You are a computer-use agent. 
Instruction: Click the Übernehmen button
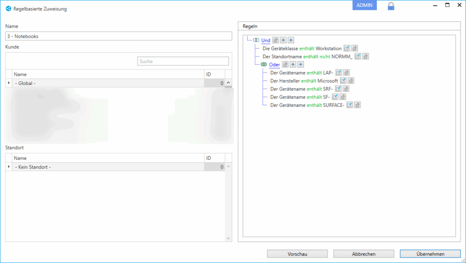coord(431,254)
